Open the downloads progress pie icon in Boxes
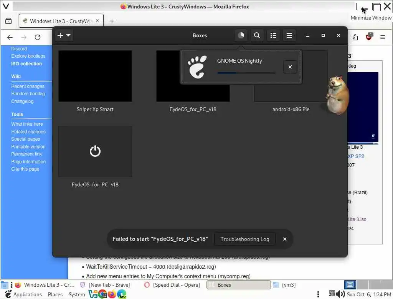Image resolution: width=393 pixels, height=299 pixels. click(241, 35)
